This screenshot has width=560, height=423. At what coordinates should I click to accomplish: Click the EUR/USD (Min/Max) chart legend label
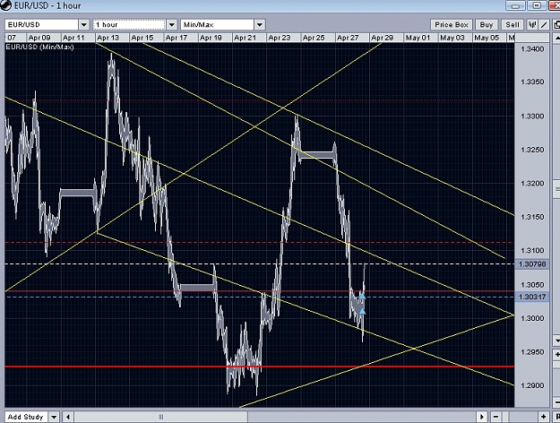point(39,47)
